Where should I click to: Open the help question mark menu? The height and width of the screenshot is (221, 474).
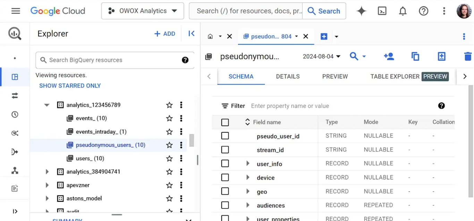[423, 11]
